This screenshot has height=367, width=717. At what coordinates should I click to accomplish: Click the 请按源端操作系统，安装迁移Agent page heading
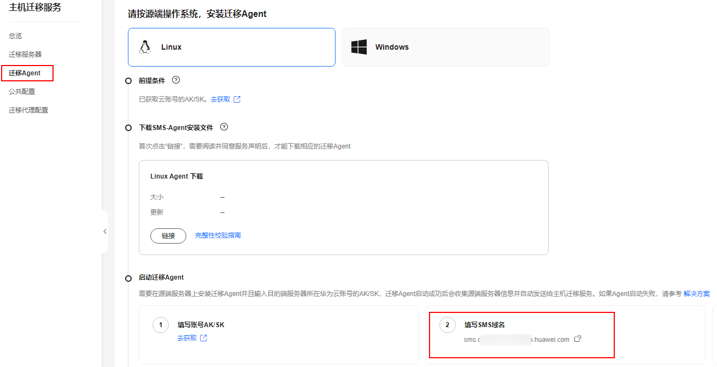197,14
